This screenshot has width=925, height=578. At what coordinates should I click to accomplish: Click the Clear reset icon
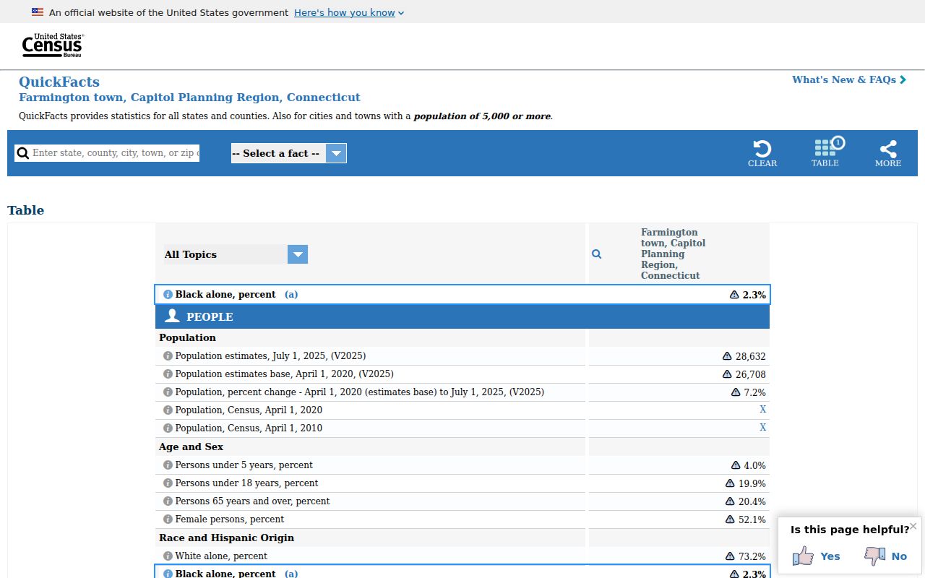(762, 149)
